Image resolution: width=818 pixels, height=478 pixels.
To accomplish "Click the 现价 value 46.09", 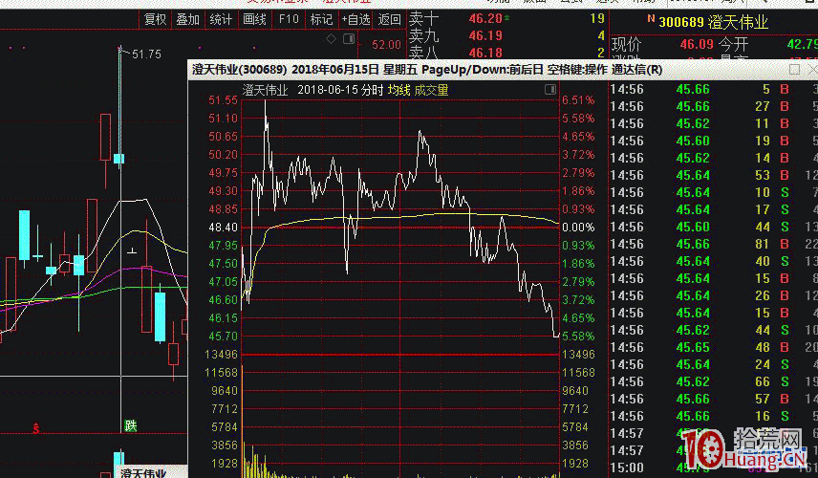I will click(x=697, y=44).
